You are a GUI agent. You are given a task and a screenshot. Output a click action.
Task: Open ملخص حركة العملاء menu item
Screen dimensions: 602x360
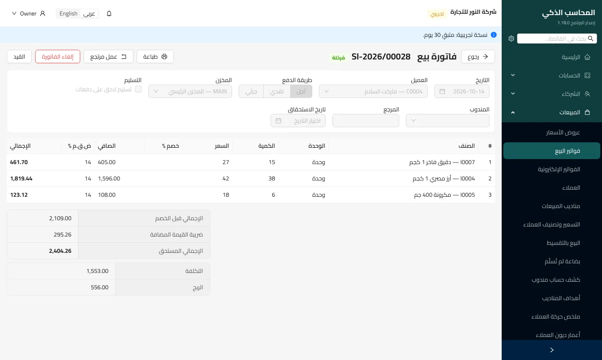(x=552, y=316)
